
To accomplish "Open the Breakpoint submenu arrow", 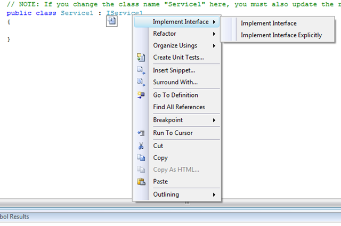I will [x=214, y=120].
